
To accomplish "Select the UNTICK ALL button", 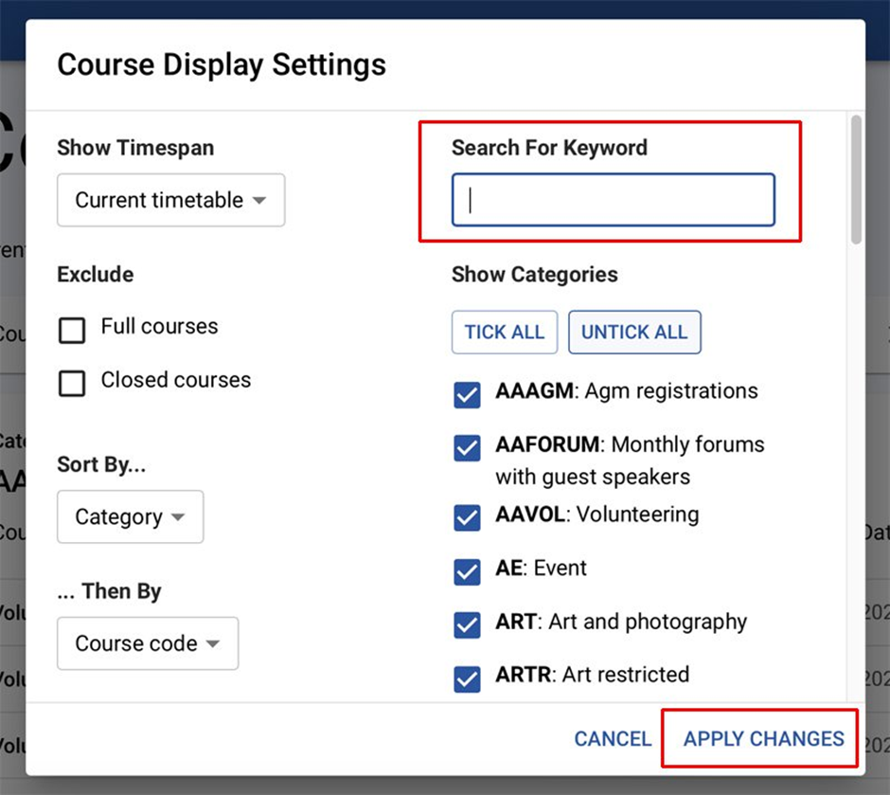I will point(634,333).
